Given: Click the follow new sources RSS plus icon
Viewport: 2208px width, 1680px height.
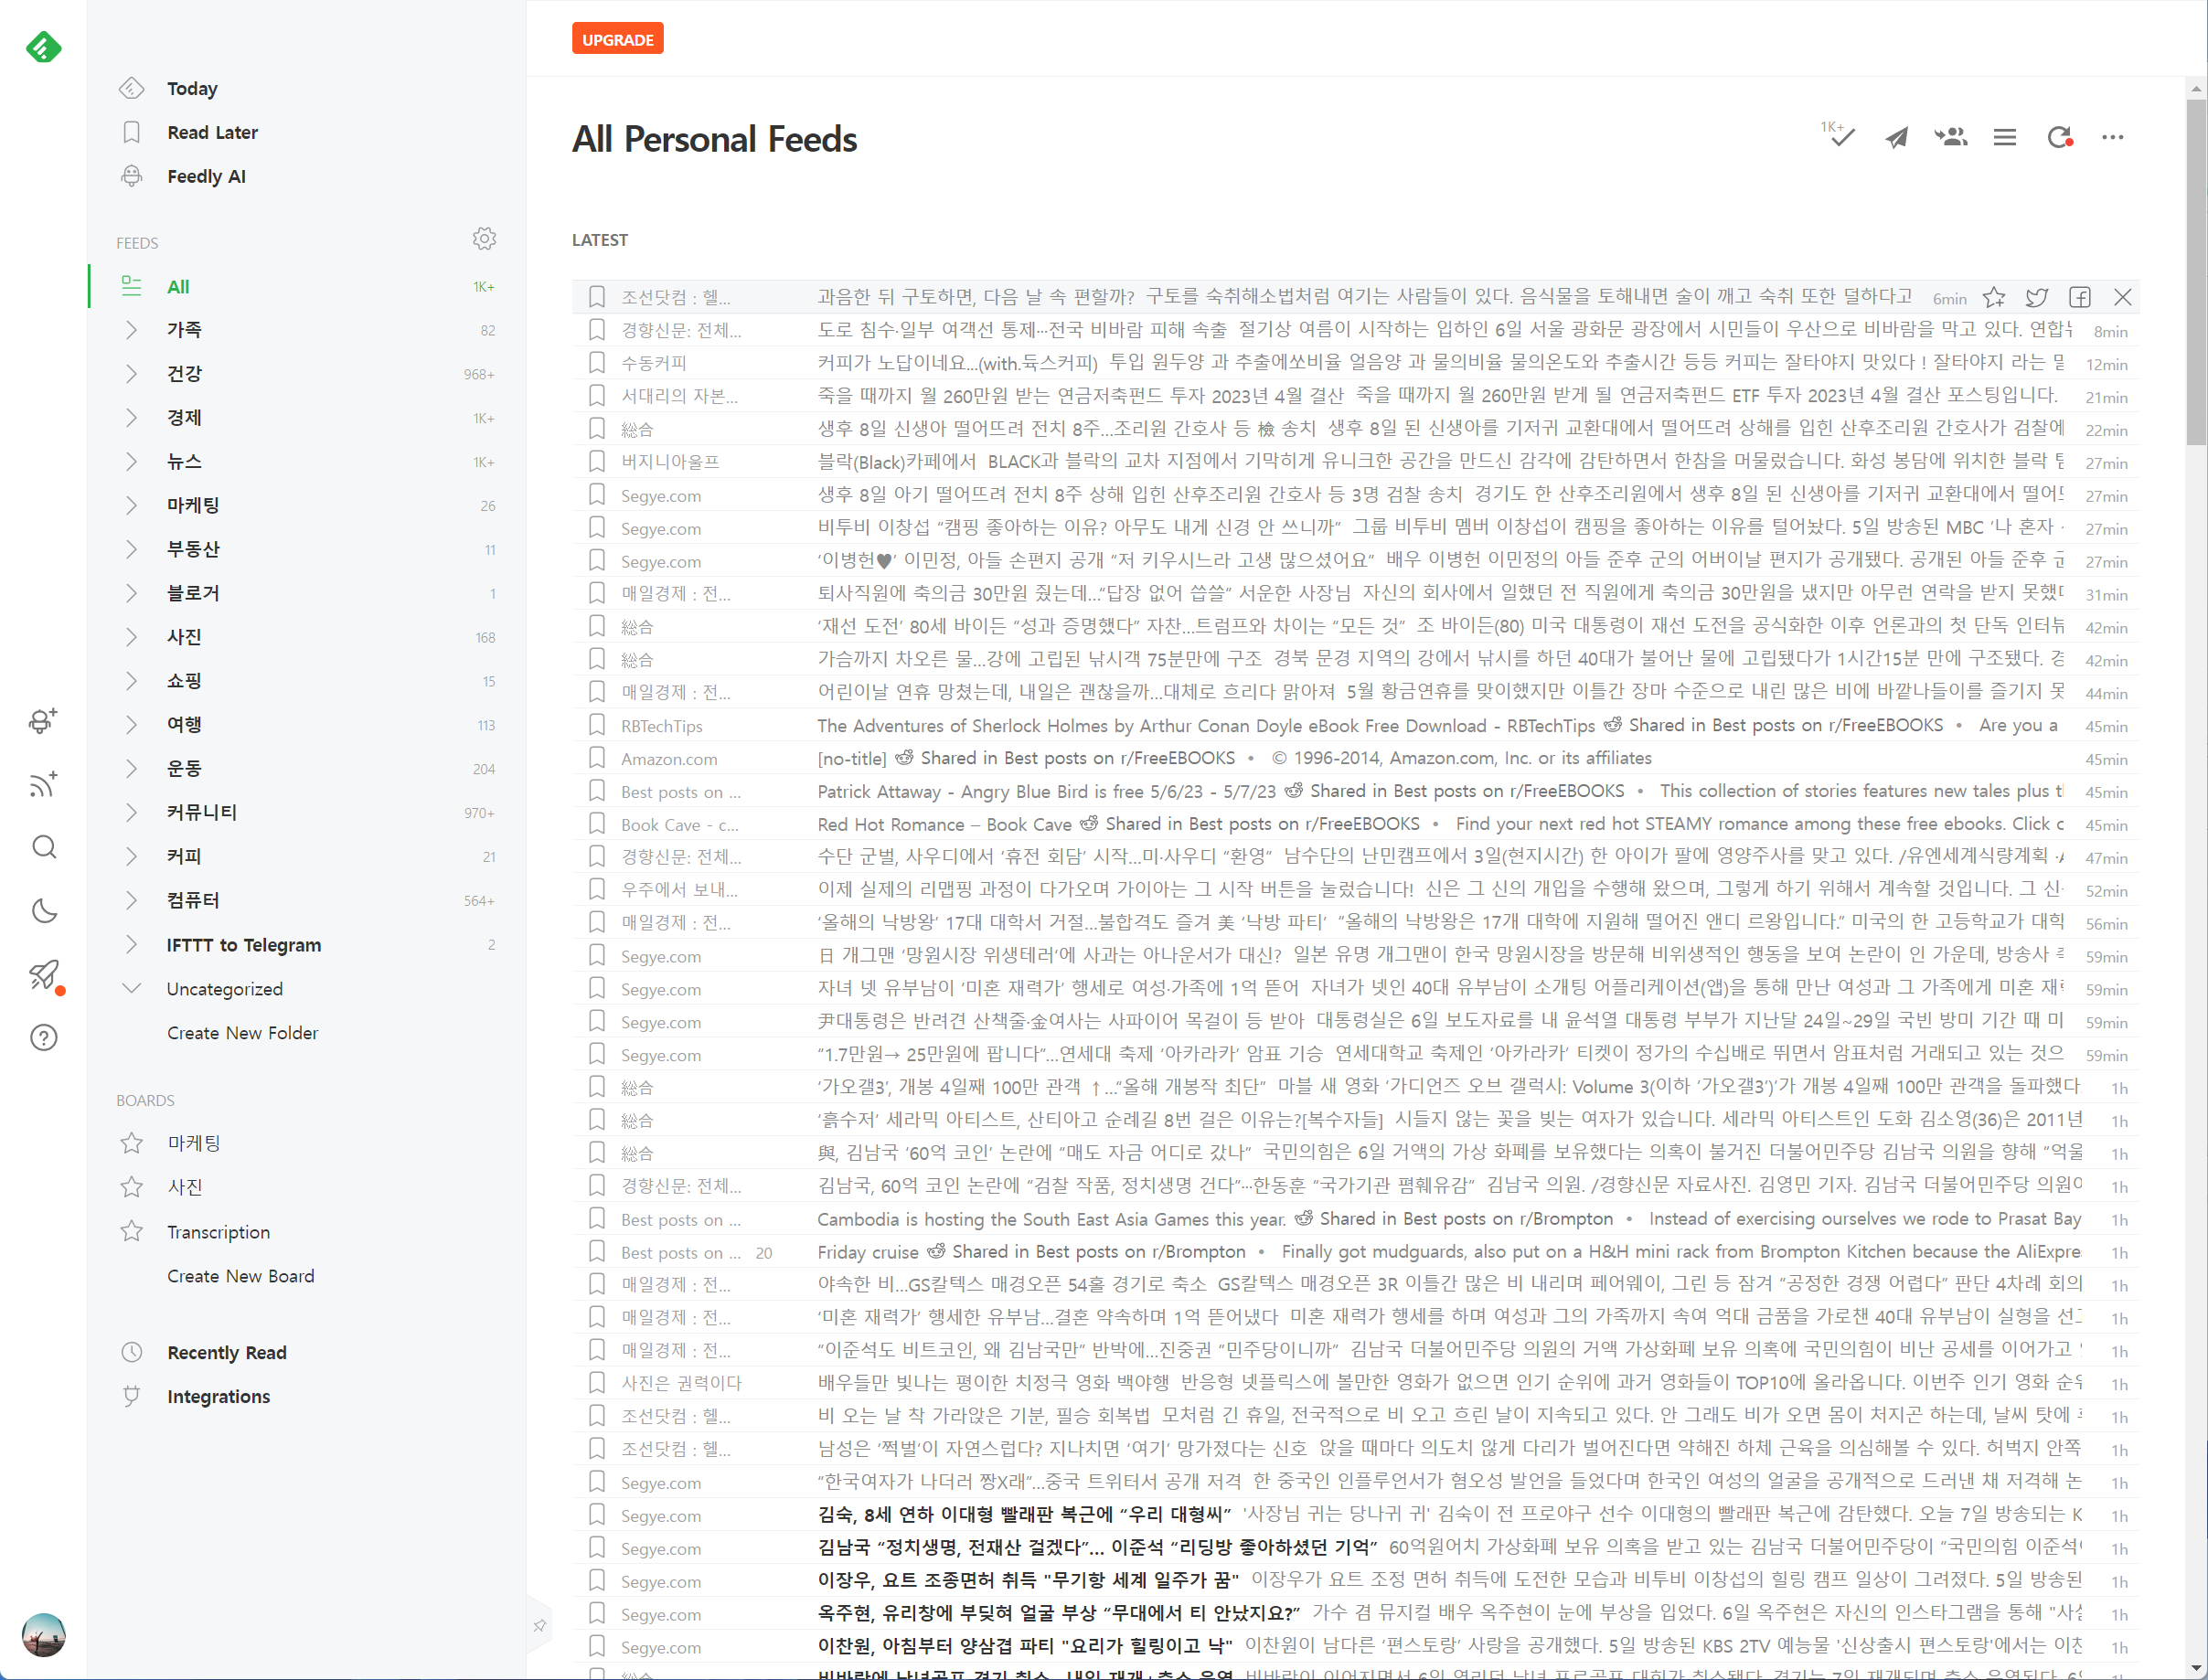Looking at the screenshot, I should click(44, 784).
